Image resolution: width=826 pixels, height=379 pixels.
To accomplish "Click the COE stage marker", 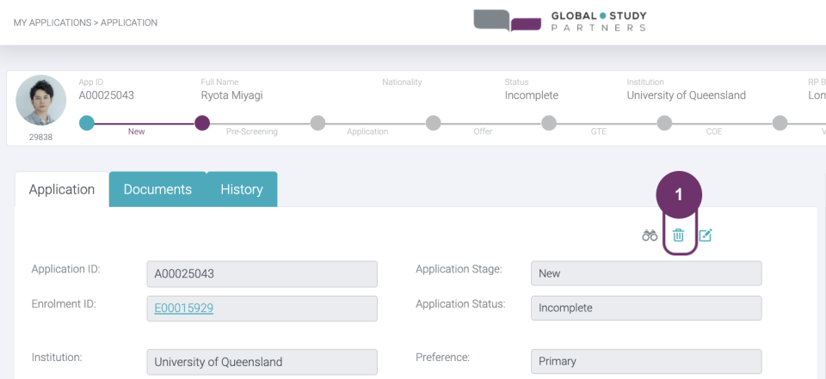I will tap(664, 123).
